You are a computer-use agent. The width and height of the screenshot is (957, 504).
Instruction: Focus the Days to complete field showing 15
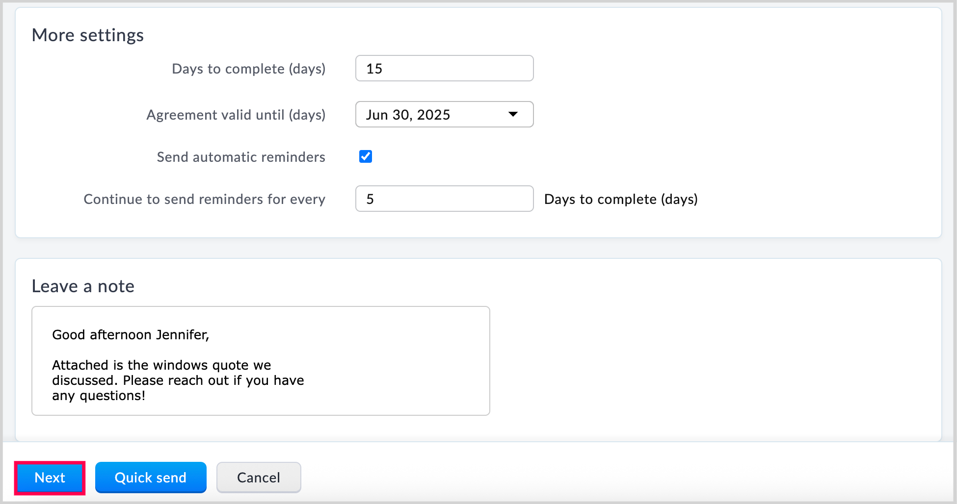tap(444, 69)
